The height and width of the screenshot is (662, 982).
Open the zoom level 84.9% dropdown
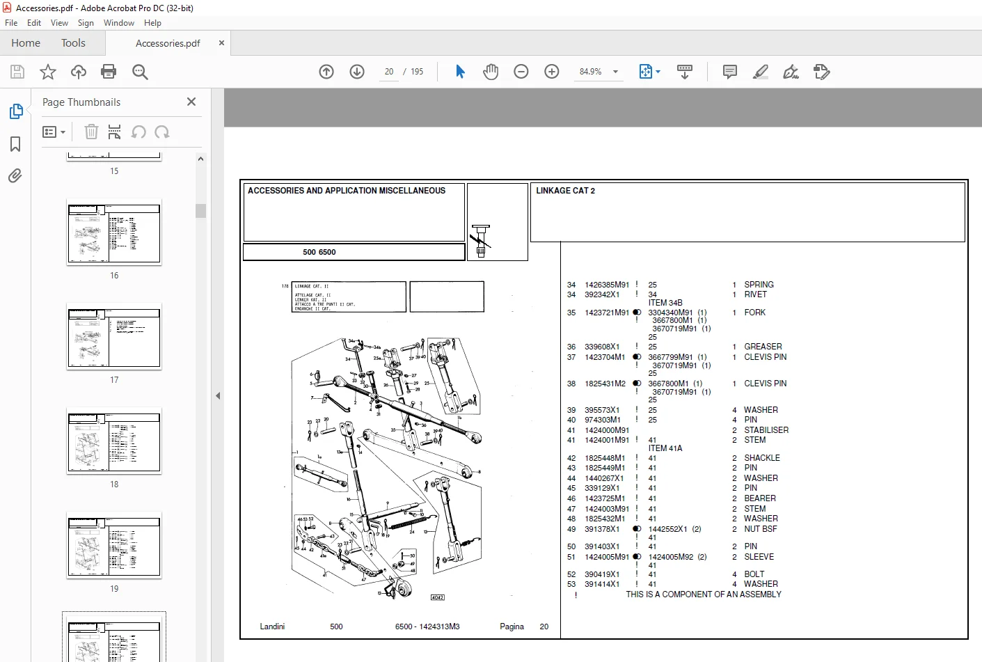coord(615,72)
